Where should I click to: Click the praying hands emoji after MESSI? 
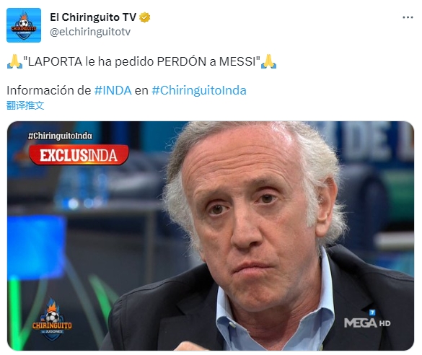pyautogui.click(x=268, y=61)
